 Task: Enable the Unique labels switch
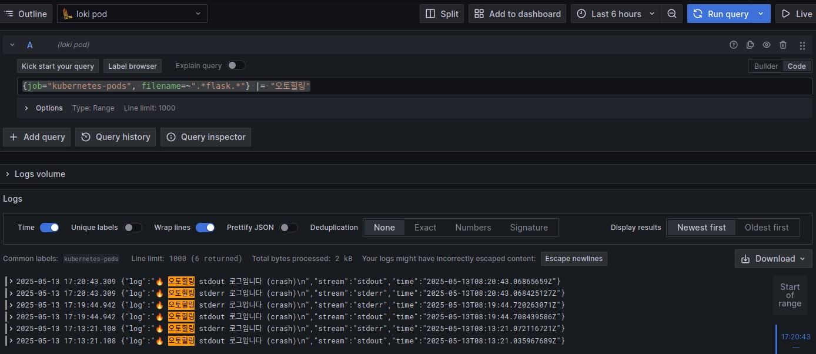133,228
